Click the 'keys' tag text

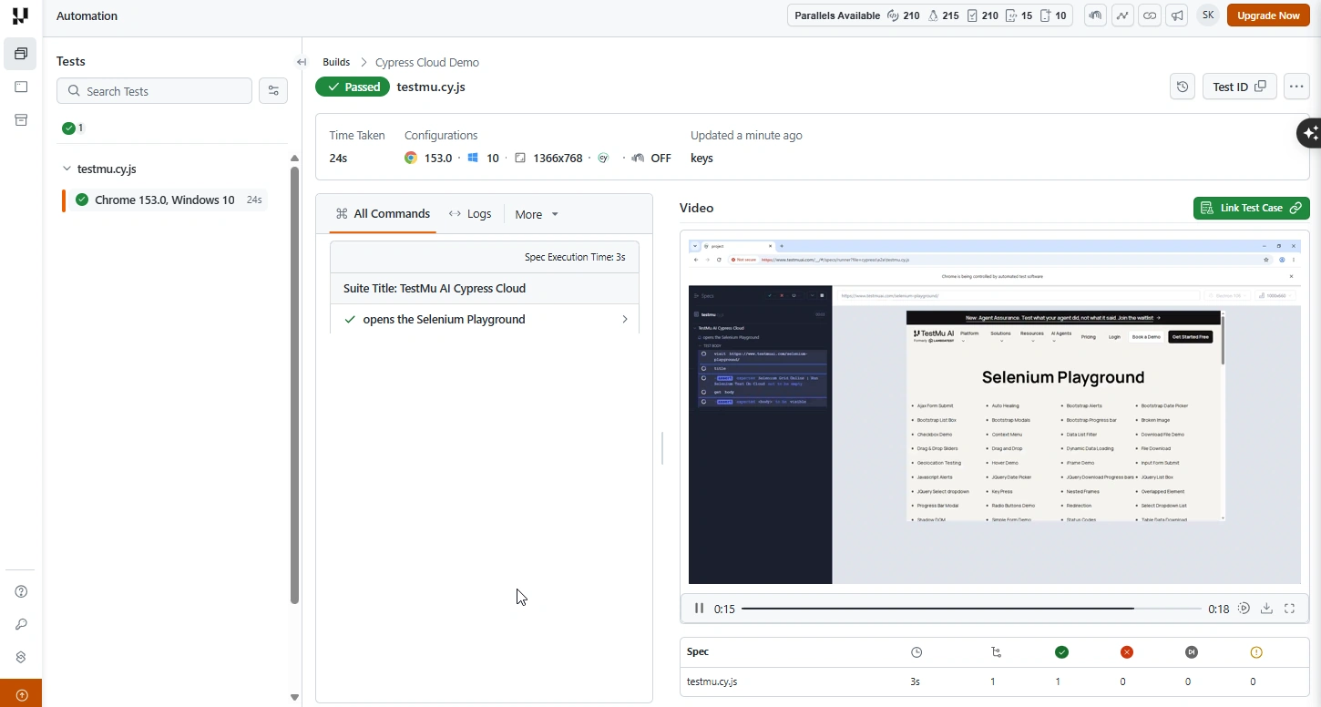tap(701, 158)
